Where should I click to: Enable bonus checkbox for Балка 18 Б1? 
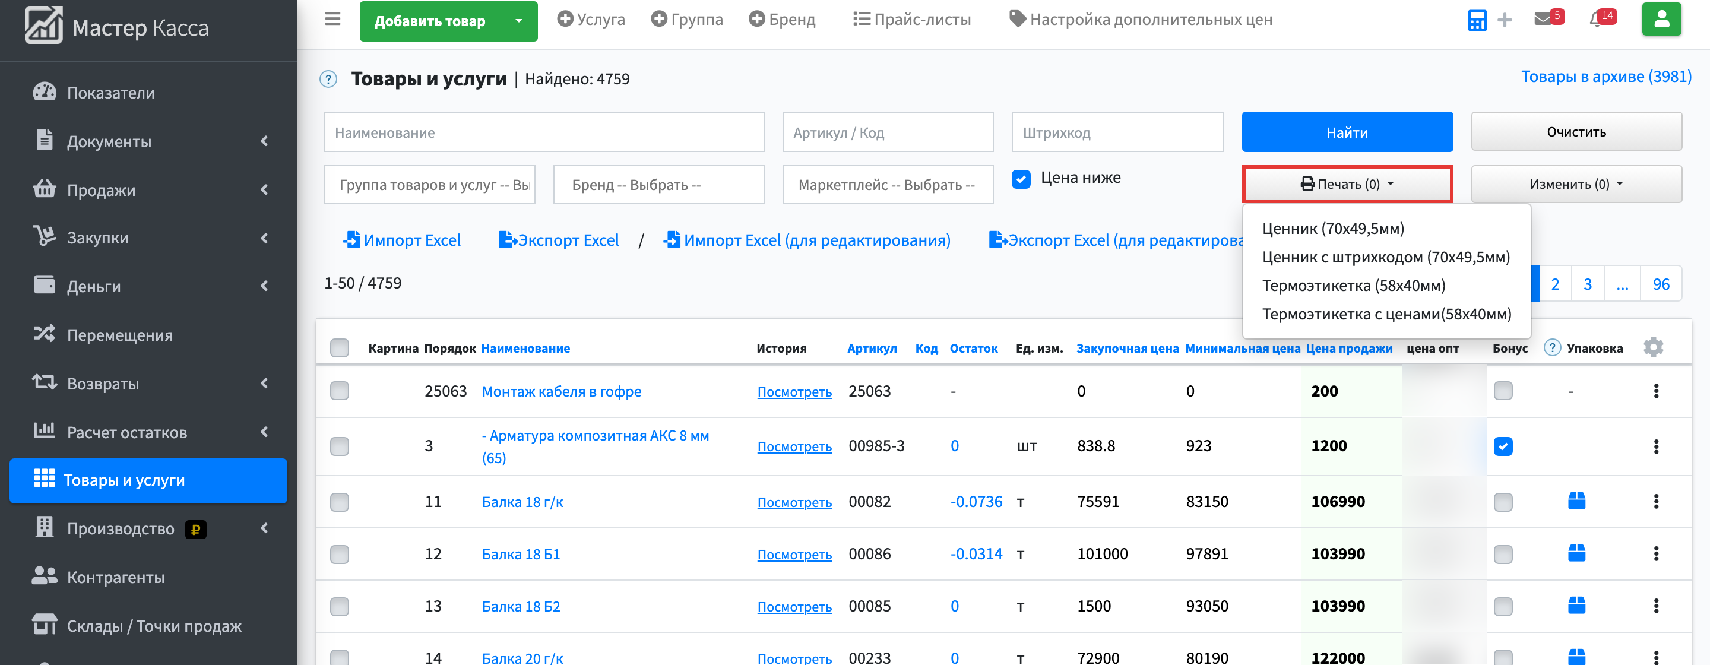(1503, 554)
